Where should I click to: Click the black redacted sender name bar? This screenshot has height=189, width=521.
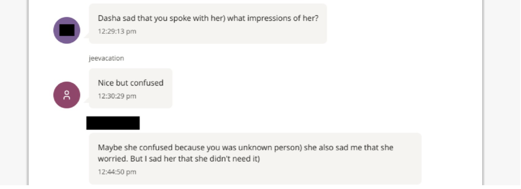(x=113, y=123)
